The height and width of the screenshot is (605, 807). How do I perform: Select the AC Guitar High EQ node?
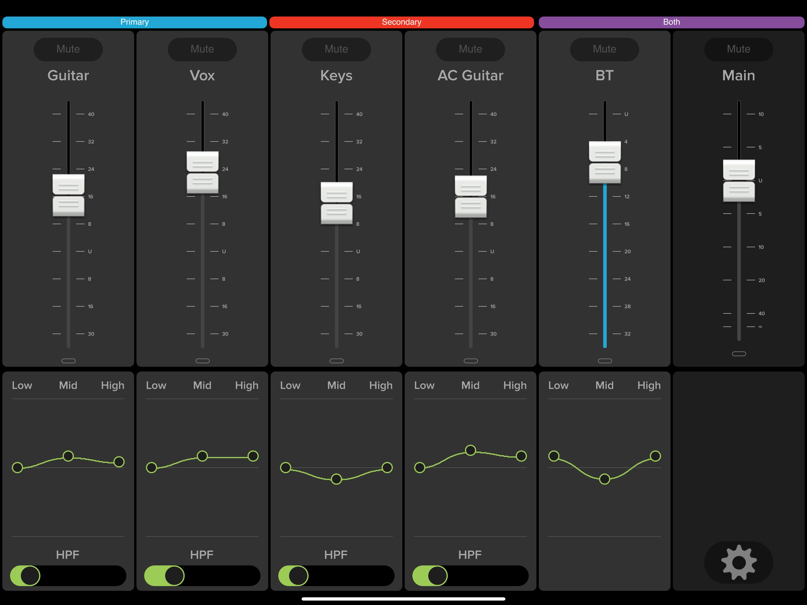521,456
